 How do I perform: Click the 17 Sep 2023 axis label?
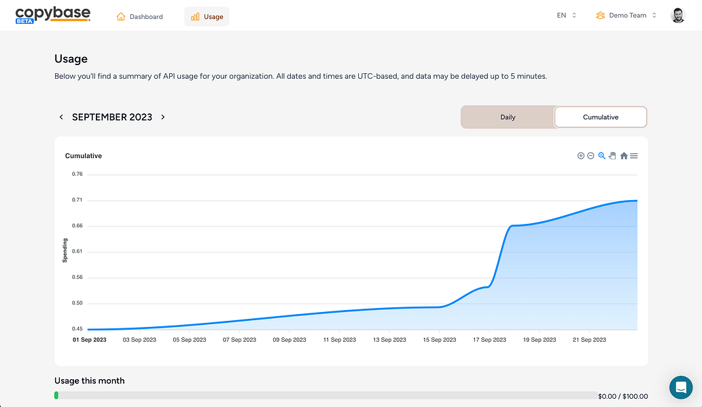pos(490,340)
